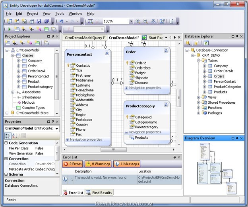
Task: Toggle the 1 Messages filter
Action: pos(127,164)
